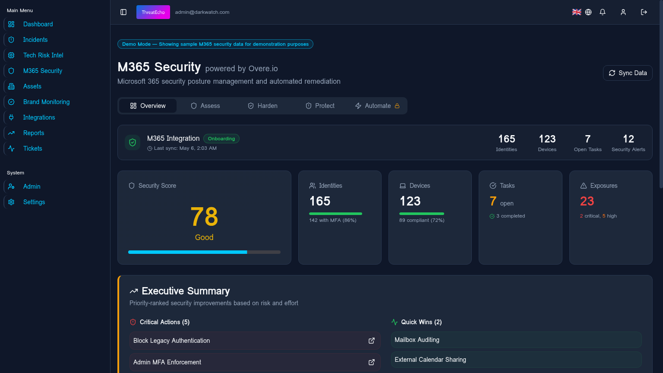Open Mailbox Auditing quick win
The height and width of the screenshot is (373, 663).
(516, 340)
